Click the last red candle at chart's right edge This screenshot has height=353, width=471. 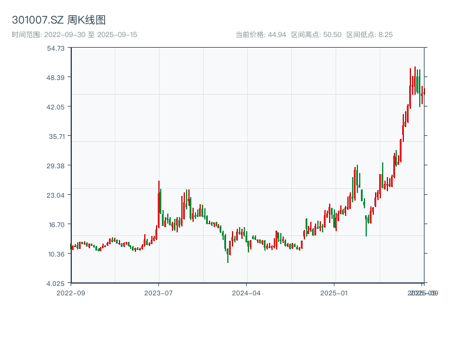(x=424, y=92)
